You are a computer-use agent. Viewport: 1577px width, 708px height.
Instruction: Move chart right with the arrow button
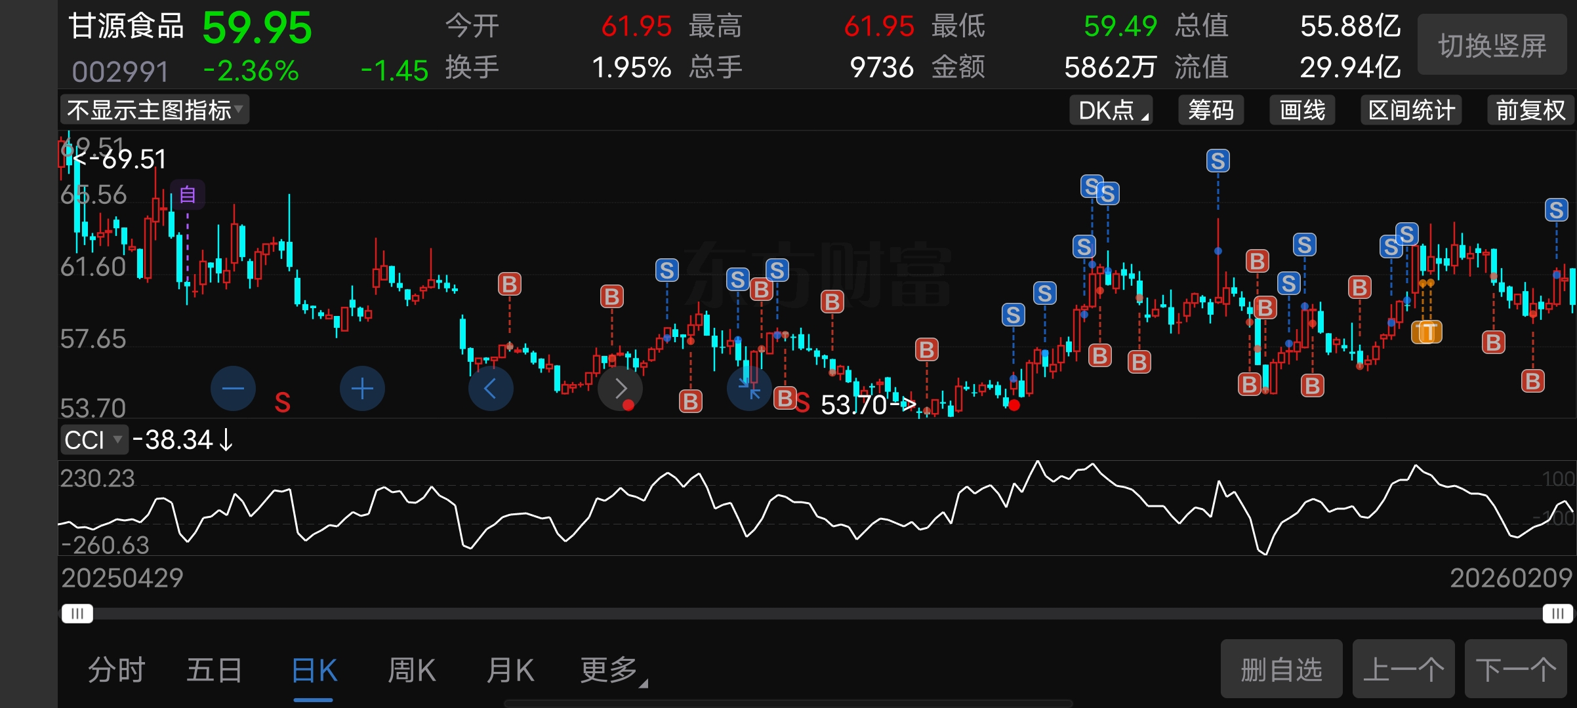(620, 389)
